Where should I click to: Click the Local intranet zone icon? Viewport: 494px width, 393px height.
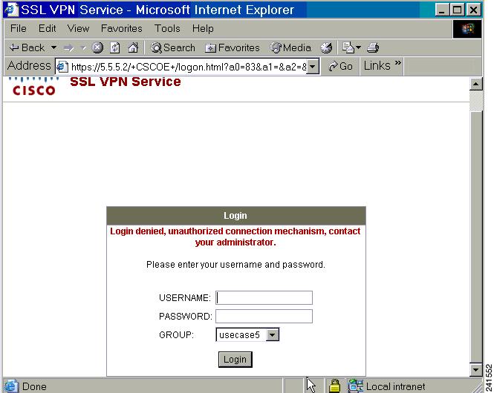(x=355, y=386)
